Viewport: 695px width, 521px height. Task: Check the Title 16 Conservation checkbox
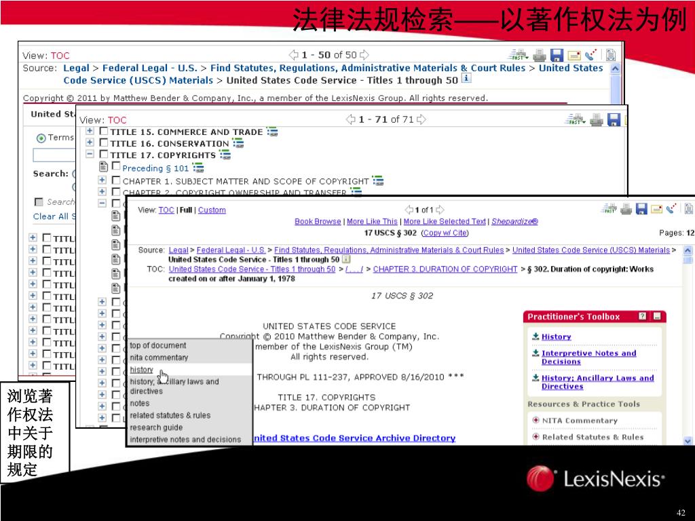click(104, 142)
